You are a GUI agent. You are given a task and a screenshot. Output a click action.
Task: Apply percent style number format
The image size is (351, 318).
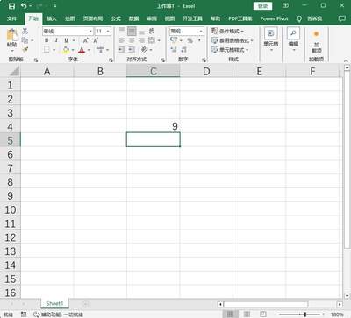[190, 40]
